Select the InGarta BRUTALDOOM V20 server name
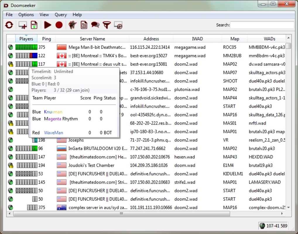Viewport: 298px width, 234px height. [98, 149]
